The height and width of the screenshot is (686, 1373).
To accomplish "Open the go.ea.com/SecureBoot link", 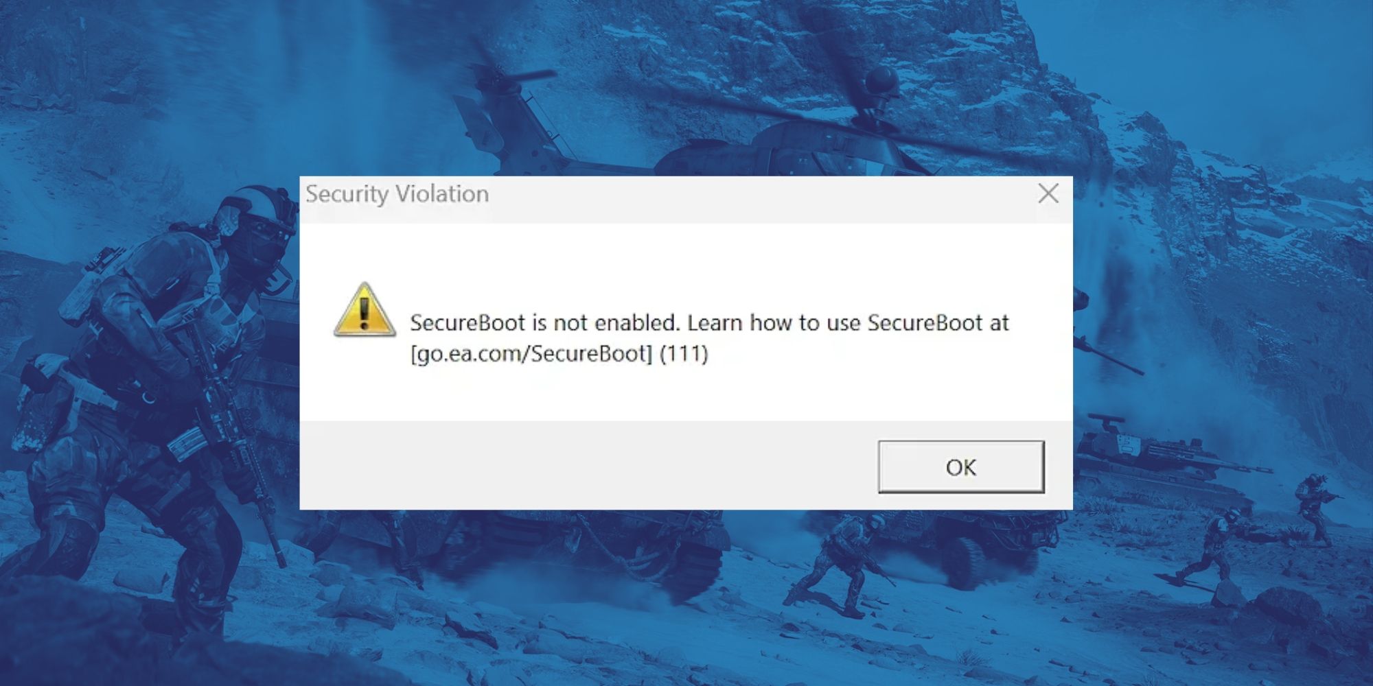I will click(531, 354).
